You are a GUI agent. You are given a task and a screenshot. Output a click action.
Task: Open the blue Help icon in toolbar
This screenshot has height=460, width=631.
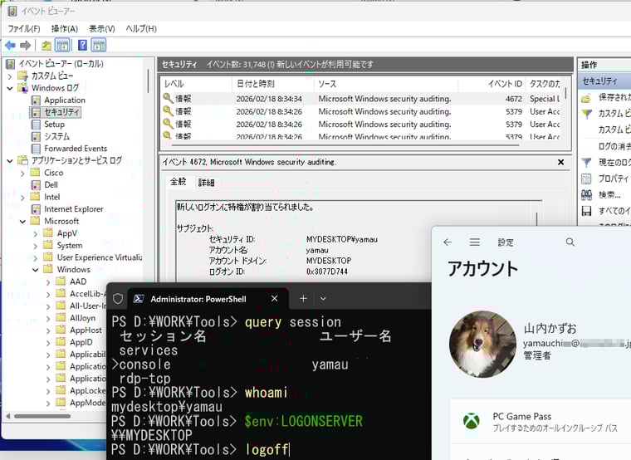tap(82, 45)
